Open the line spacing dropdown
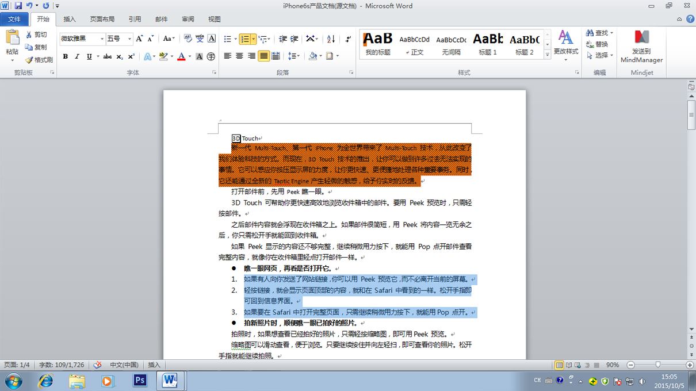The width and height of the screenshot is (696, 391). (x=293, y=56)
